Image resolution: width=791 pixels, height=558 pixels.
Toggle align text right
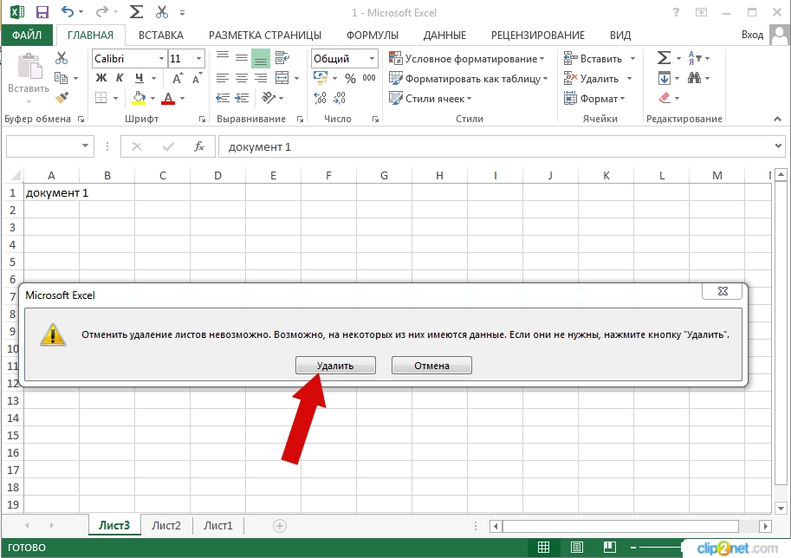261,78
